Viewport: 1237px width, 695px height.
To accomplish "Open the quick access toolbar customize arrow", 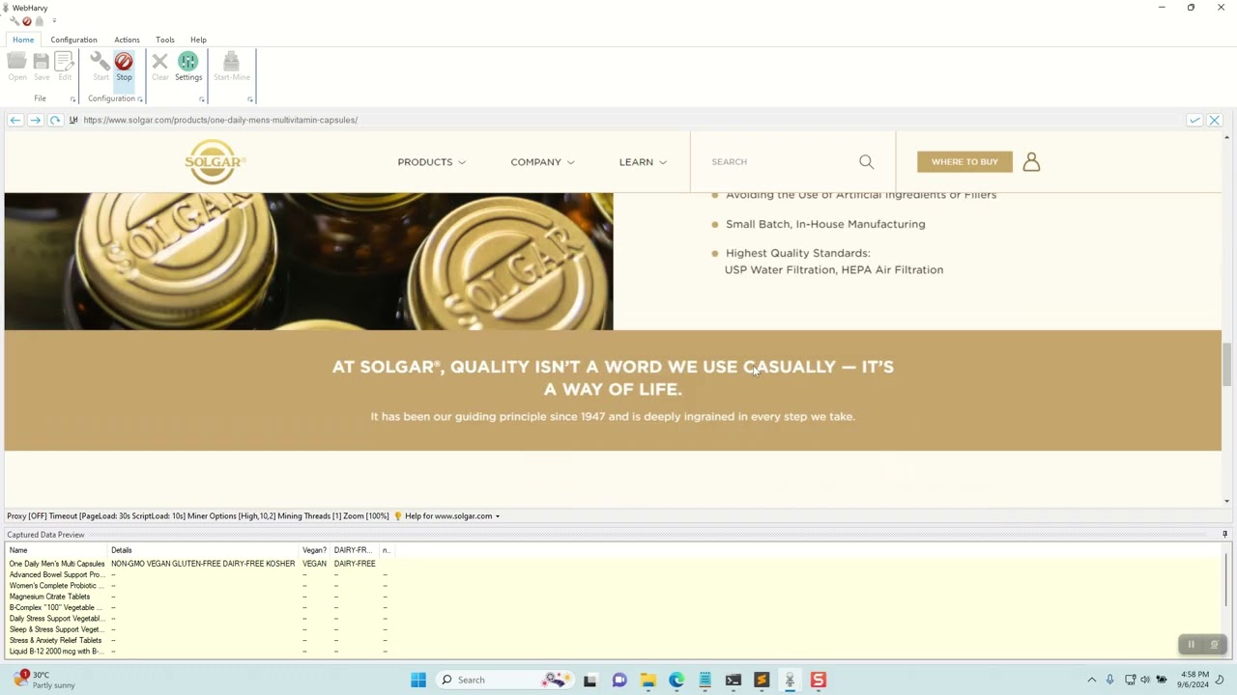I will point(54,21).
